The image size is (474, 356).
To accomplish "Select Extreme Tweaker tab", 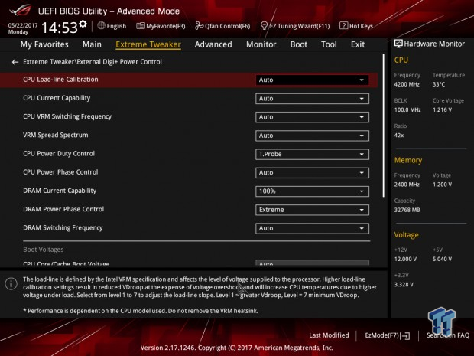I will click(148, 44).
